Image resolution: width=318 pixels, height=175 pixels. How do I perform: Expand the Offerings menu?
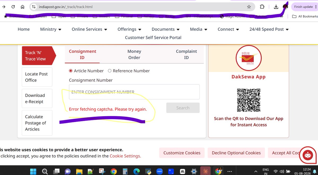[129, 29]
